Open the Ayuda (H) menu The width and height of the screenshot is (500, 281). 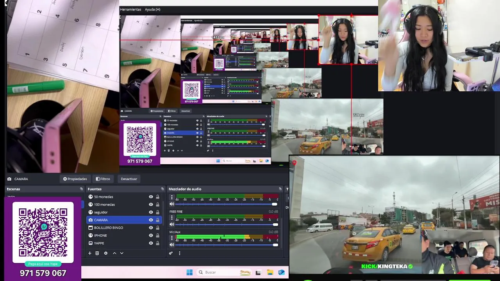coord(152,9)
